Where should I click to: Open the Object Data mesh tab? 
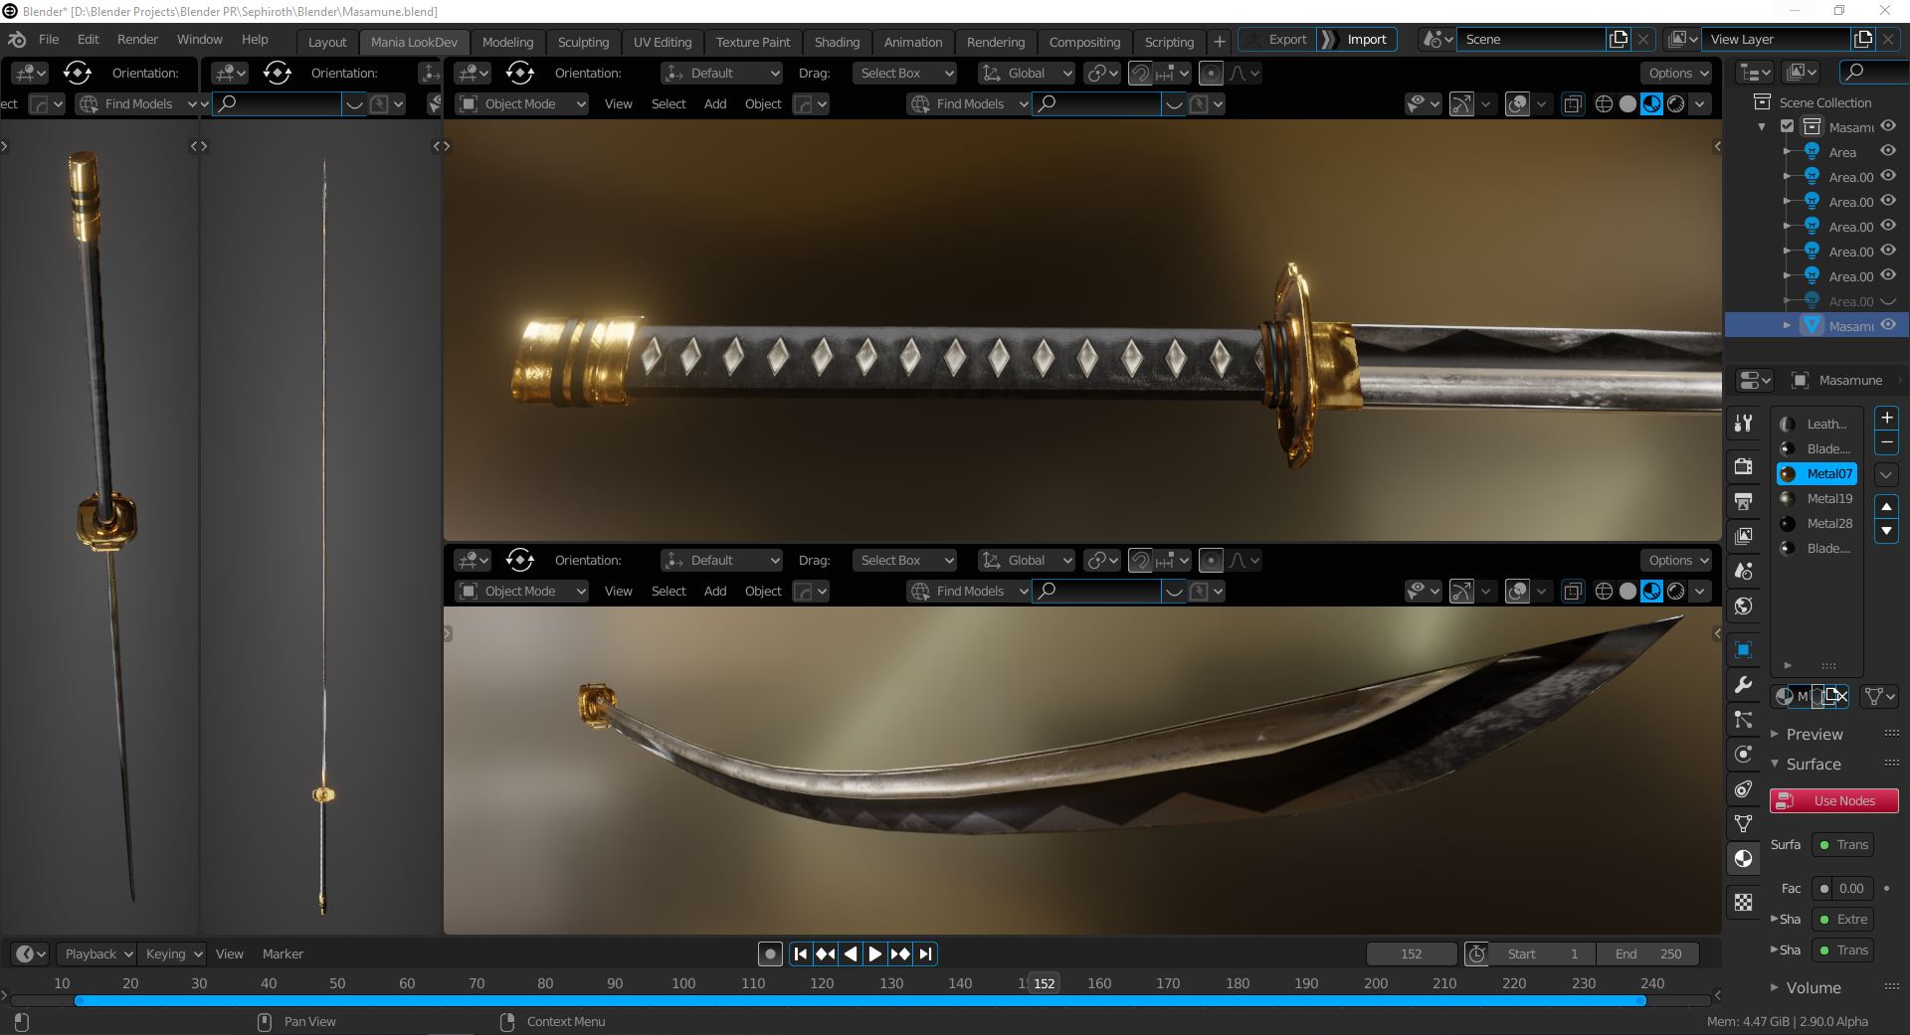click(1743, 823)
